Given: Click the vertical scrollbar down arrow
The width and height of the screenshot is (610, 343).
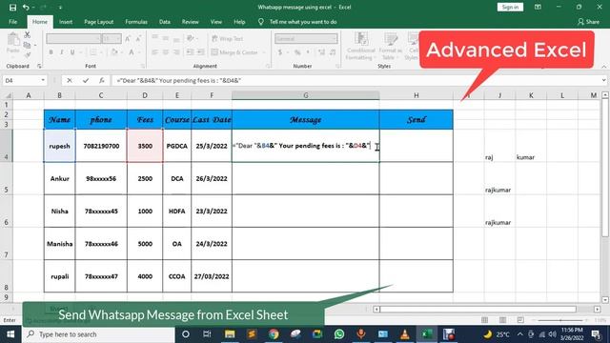Looking at the screenshot, I should (x=605, y=300).
